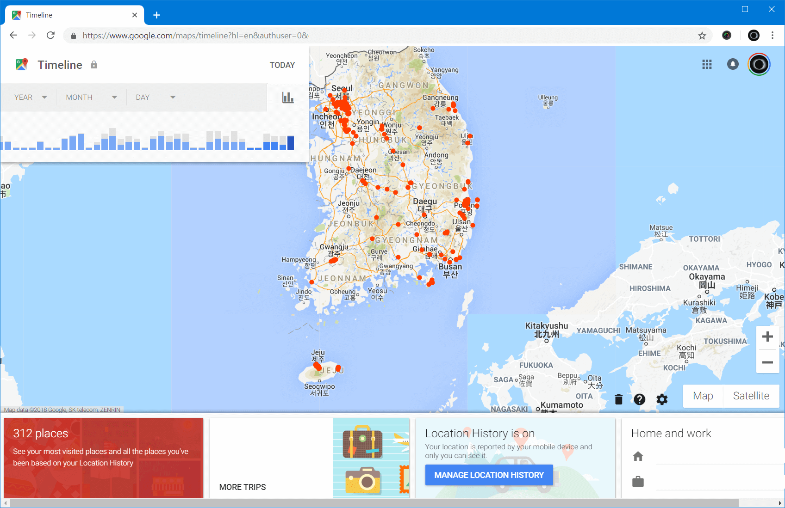Zoom in on the map
This screenshot has width=785, height=508.
click(x=767, y=337)
